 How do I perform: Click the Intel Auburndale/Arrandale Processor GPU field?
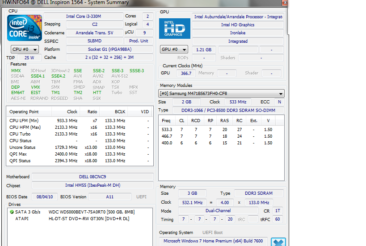[x=238, y=17]
